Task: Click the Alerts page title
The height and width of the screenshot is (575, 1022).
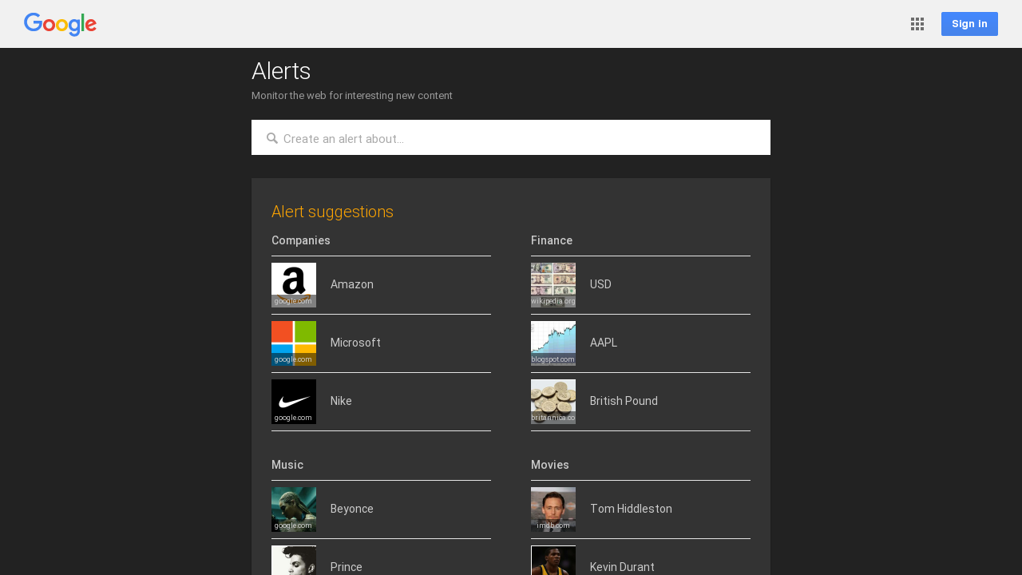Action: coord(281,71)
